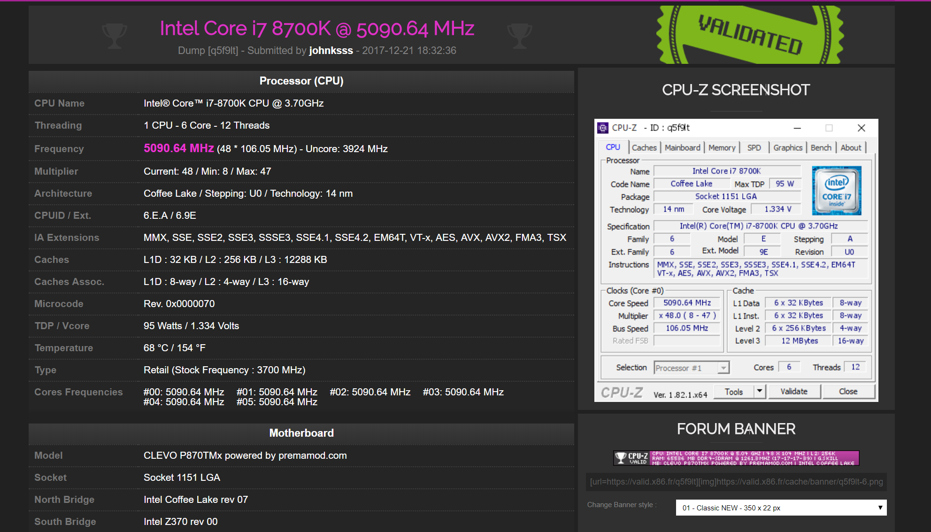Switch to the Caches tab
The height and width of the screenshot is (532, 931).
pos(644,147)
